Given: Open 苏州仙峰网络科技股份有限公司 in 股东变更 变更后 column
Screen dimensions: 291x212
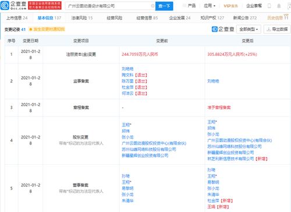Looking at the screenshot, I should pyautogui.click(x=235, y=146).
